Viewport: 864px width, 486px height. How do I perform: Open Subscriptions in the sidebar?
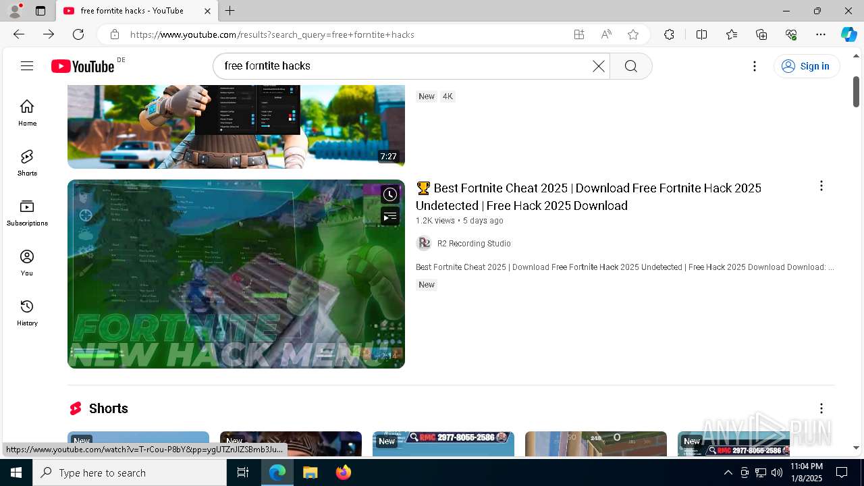(x=27, y=213)
